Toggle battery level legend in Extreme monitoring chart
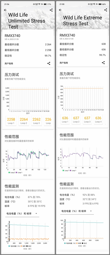Image resolution: width=110 pixels, height=255 pixels. click(x=70, y=243)
